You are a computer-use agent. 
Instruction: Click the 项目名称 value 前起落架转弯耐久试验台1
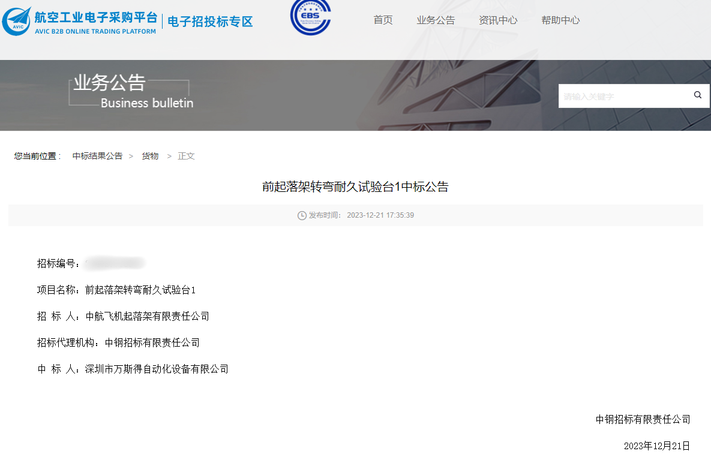[x=140, y=290]
